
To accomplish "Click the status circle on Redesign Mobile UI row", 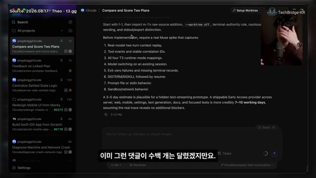I will [70, 110].
